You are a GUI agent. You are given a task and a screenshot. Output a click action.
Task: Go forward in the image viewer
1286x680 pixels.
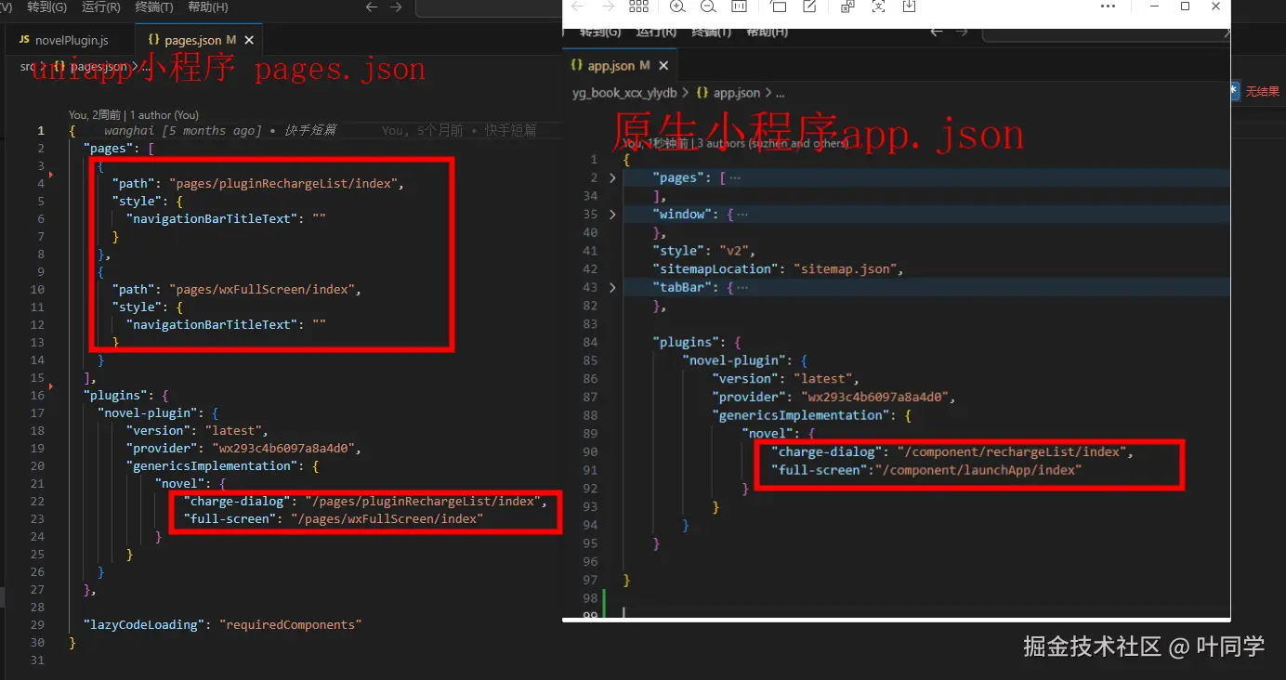coord(608,7)
